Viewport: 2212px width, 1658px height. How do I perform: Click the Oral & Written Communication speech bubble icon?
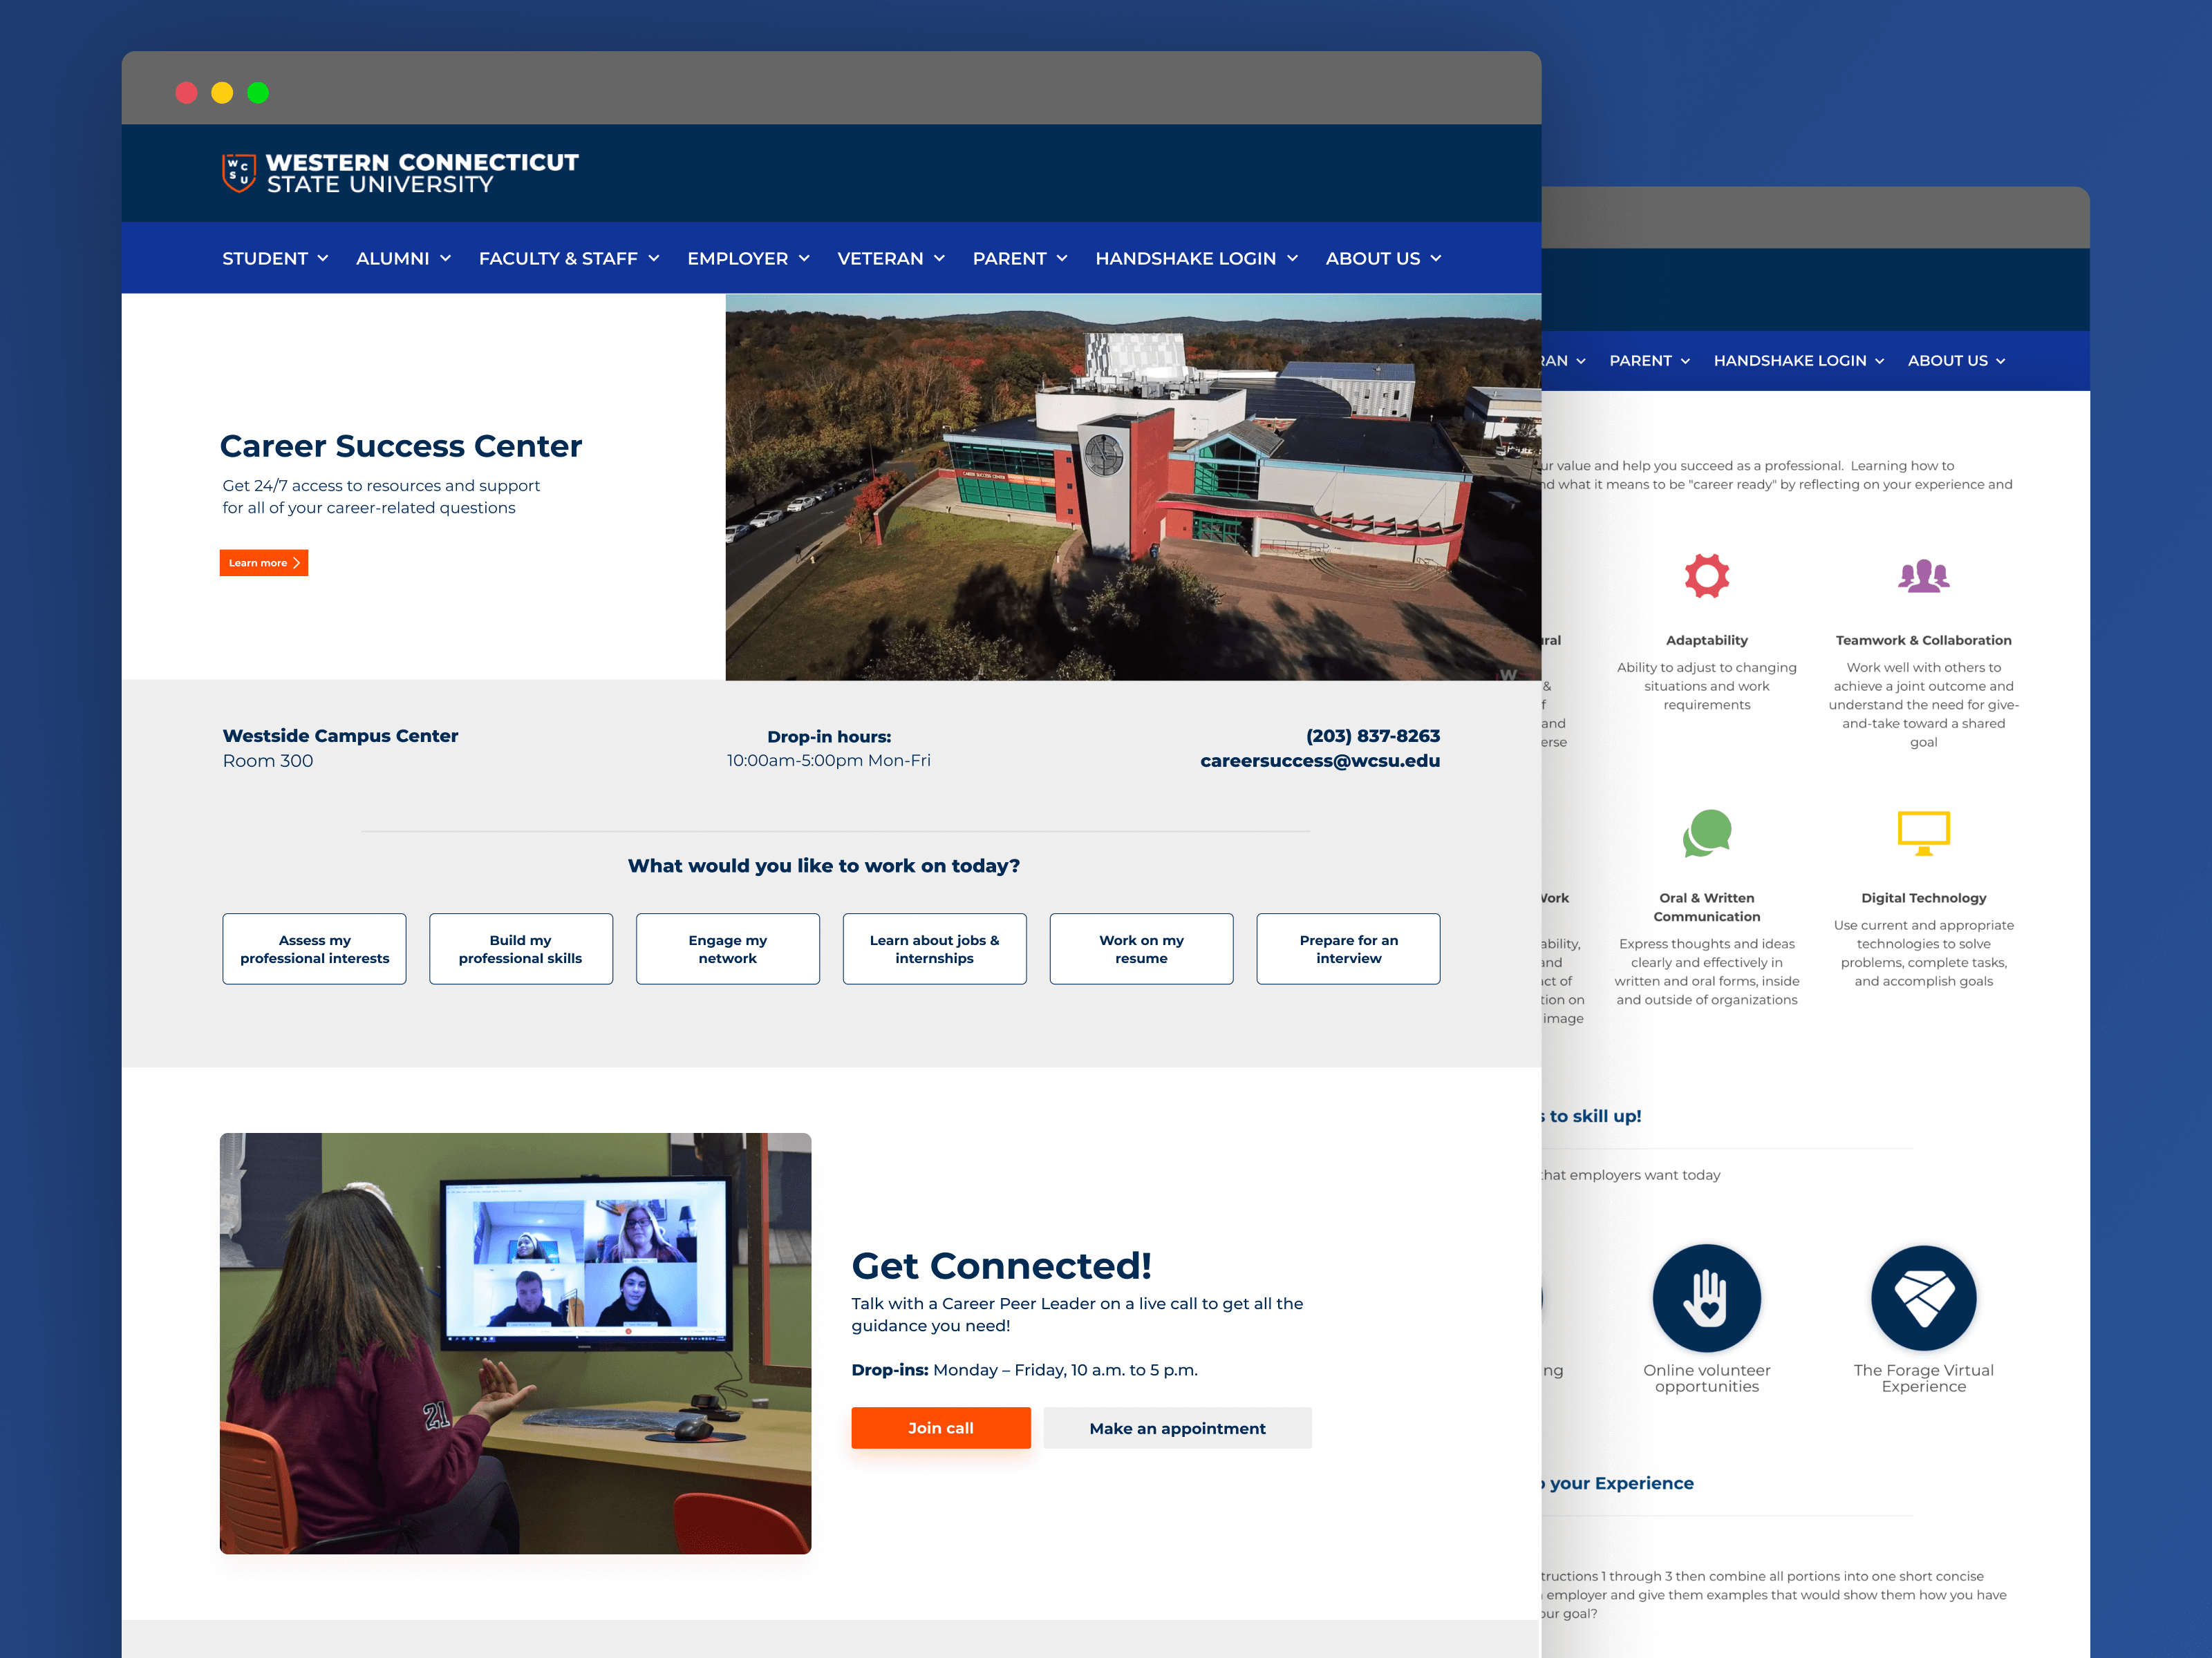(x=1707, y=832)
